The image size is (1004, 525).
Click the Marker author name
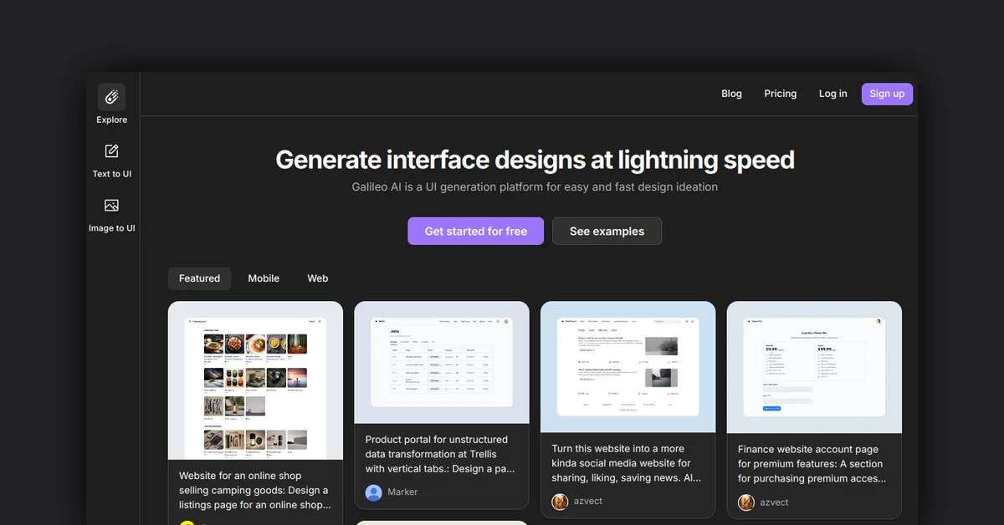[402, 492]
